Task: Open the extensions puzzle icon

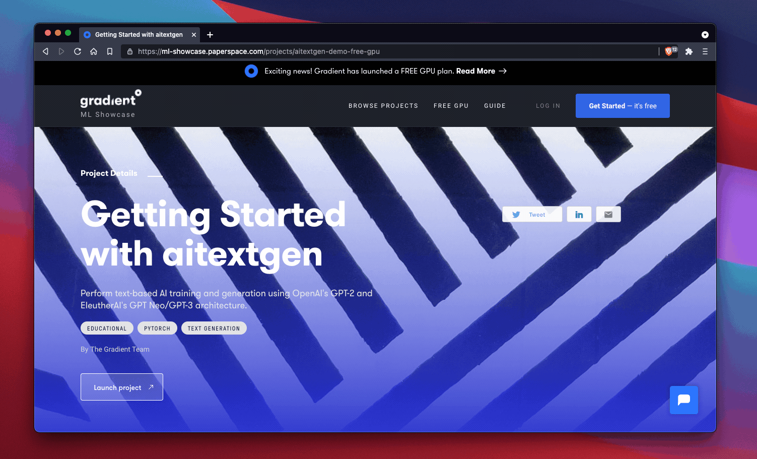Action: [689, 51]
